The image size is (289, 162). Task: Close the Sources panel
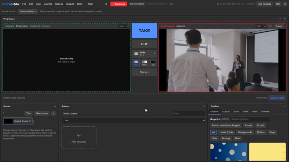[x=204, y=106]
